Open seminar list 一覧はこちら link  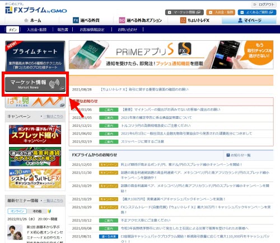coord(53,201)
